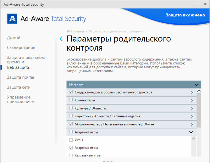
Task: Open Домой in the sidebar
Action: (14, 38)
